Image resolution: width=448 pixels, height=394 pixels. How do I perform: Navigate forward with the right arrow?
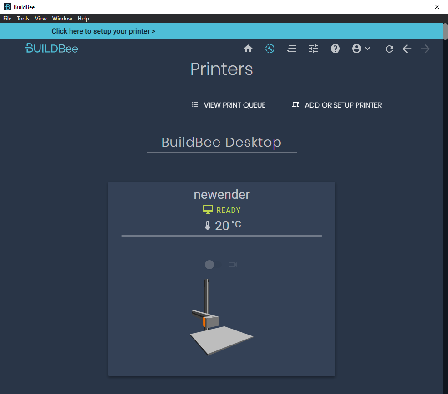pyautogui.click(x=425, y=49)
